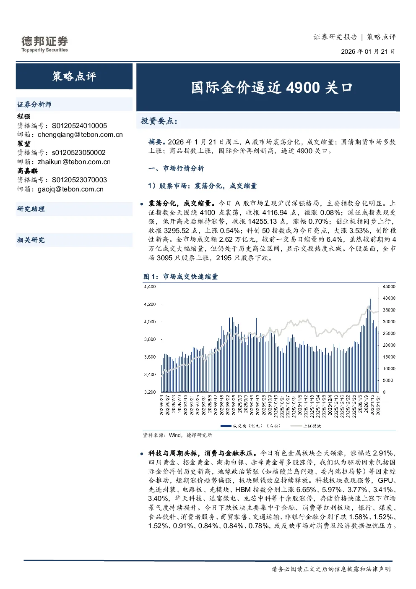Click analyst name 翟堃
416x589 pixels.
(x=24, y=144)
